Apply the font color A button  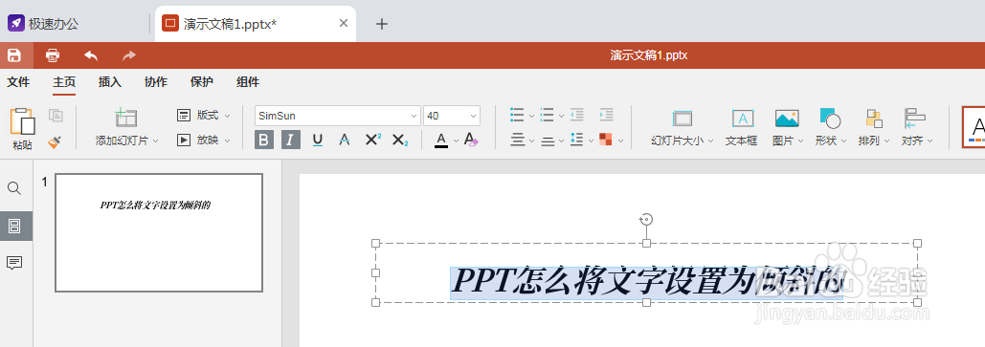tap(441, 140)
